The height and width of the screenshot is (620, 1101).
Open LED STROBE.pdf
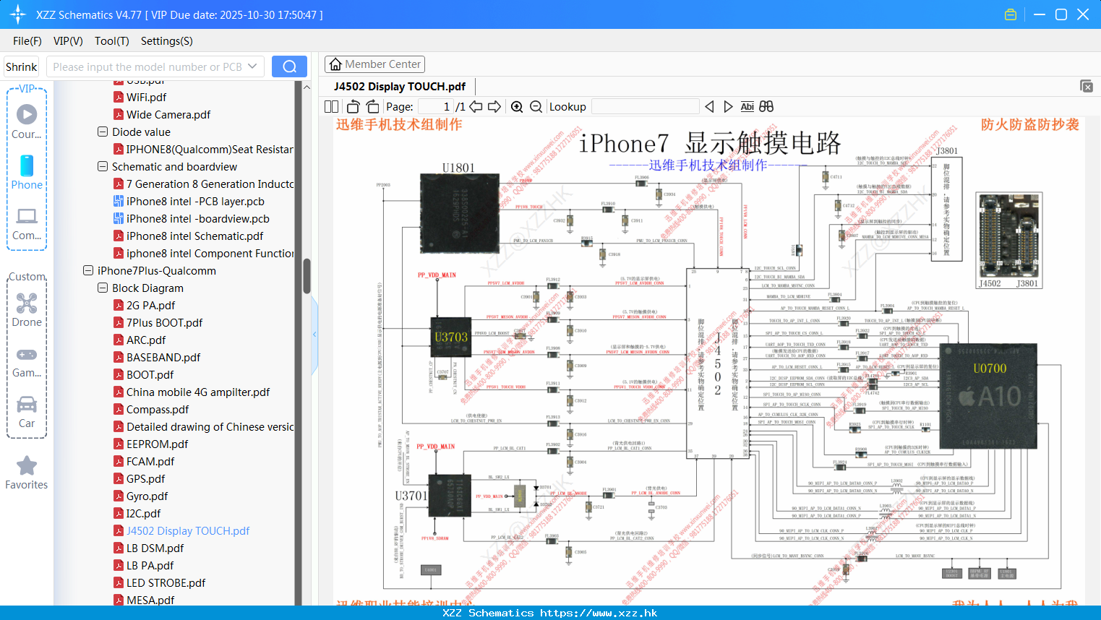click(x=166, y=582)
